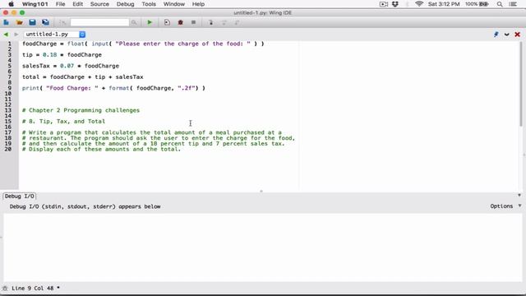Click the total = foodCharge line
The width and height of the screenshot is (526, 296).
point(83,76)
